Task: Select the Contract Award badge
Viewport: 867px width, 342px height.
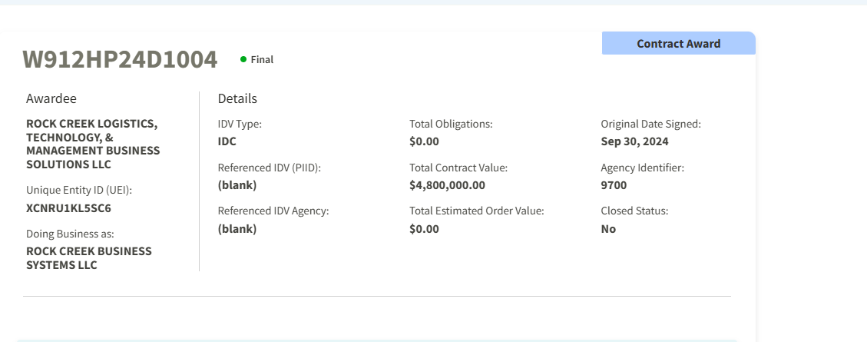Action: point(678,44)
